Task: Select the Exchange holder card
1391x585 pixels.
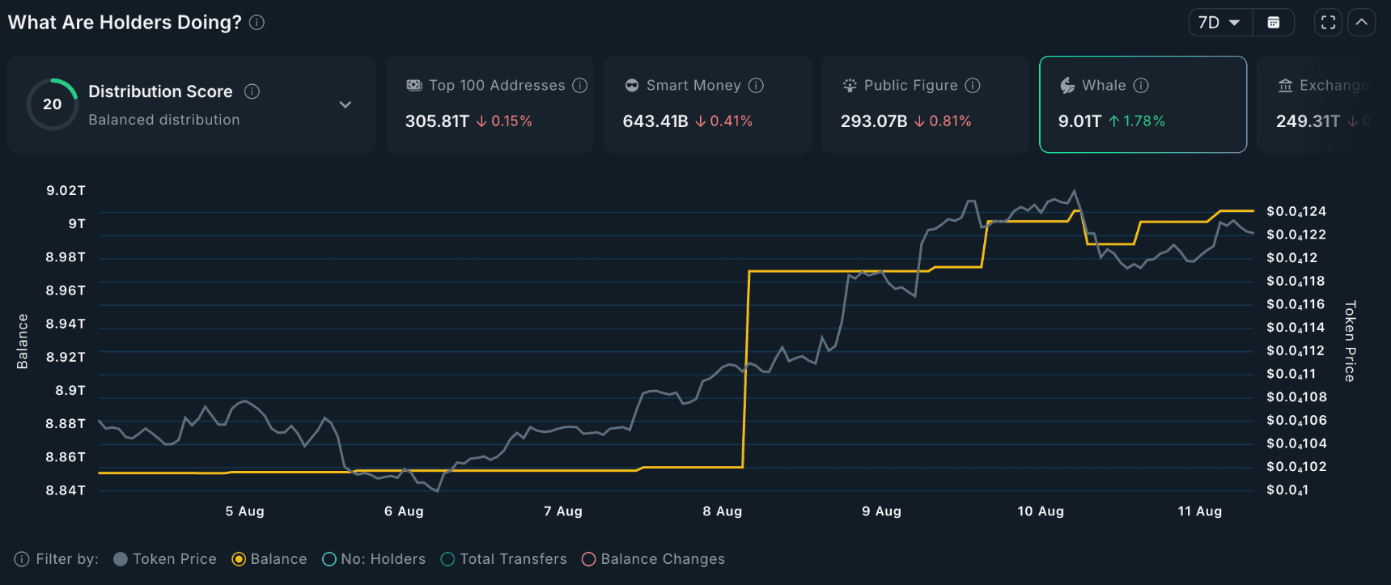Action: point(1324,104)
